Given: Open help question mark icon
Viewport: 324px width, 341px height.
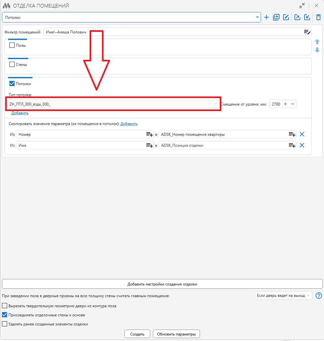Looking at the screenshot, I should click(x=318, y=296).
